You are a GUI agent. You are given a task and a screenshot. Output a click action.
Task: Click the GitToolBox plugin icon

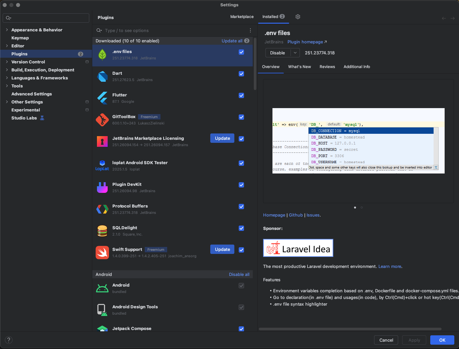[102, 120]
